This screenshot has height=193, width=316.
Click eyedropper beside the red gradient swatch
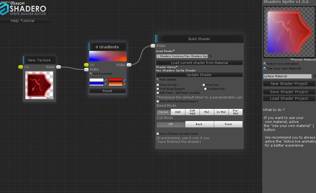124,80
